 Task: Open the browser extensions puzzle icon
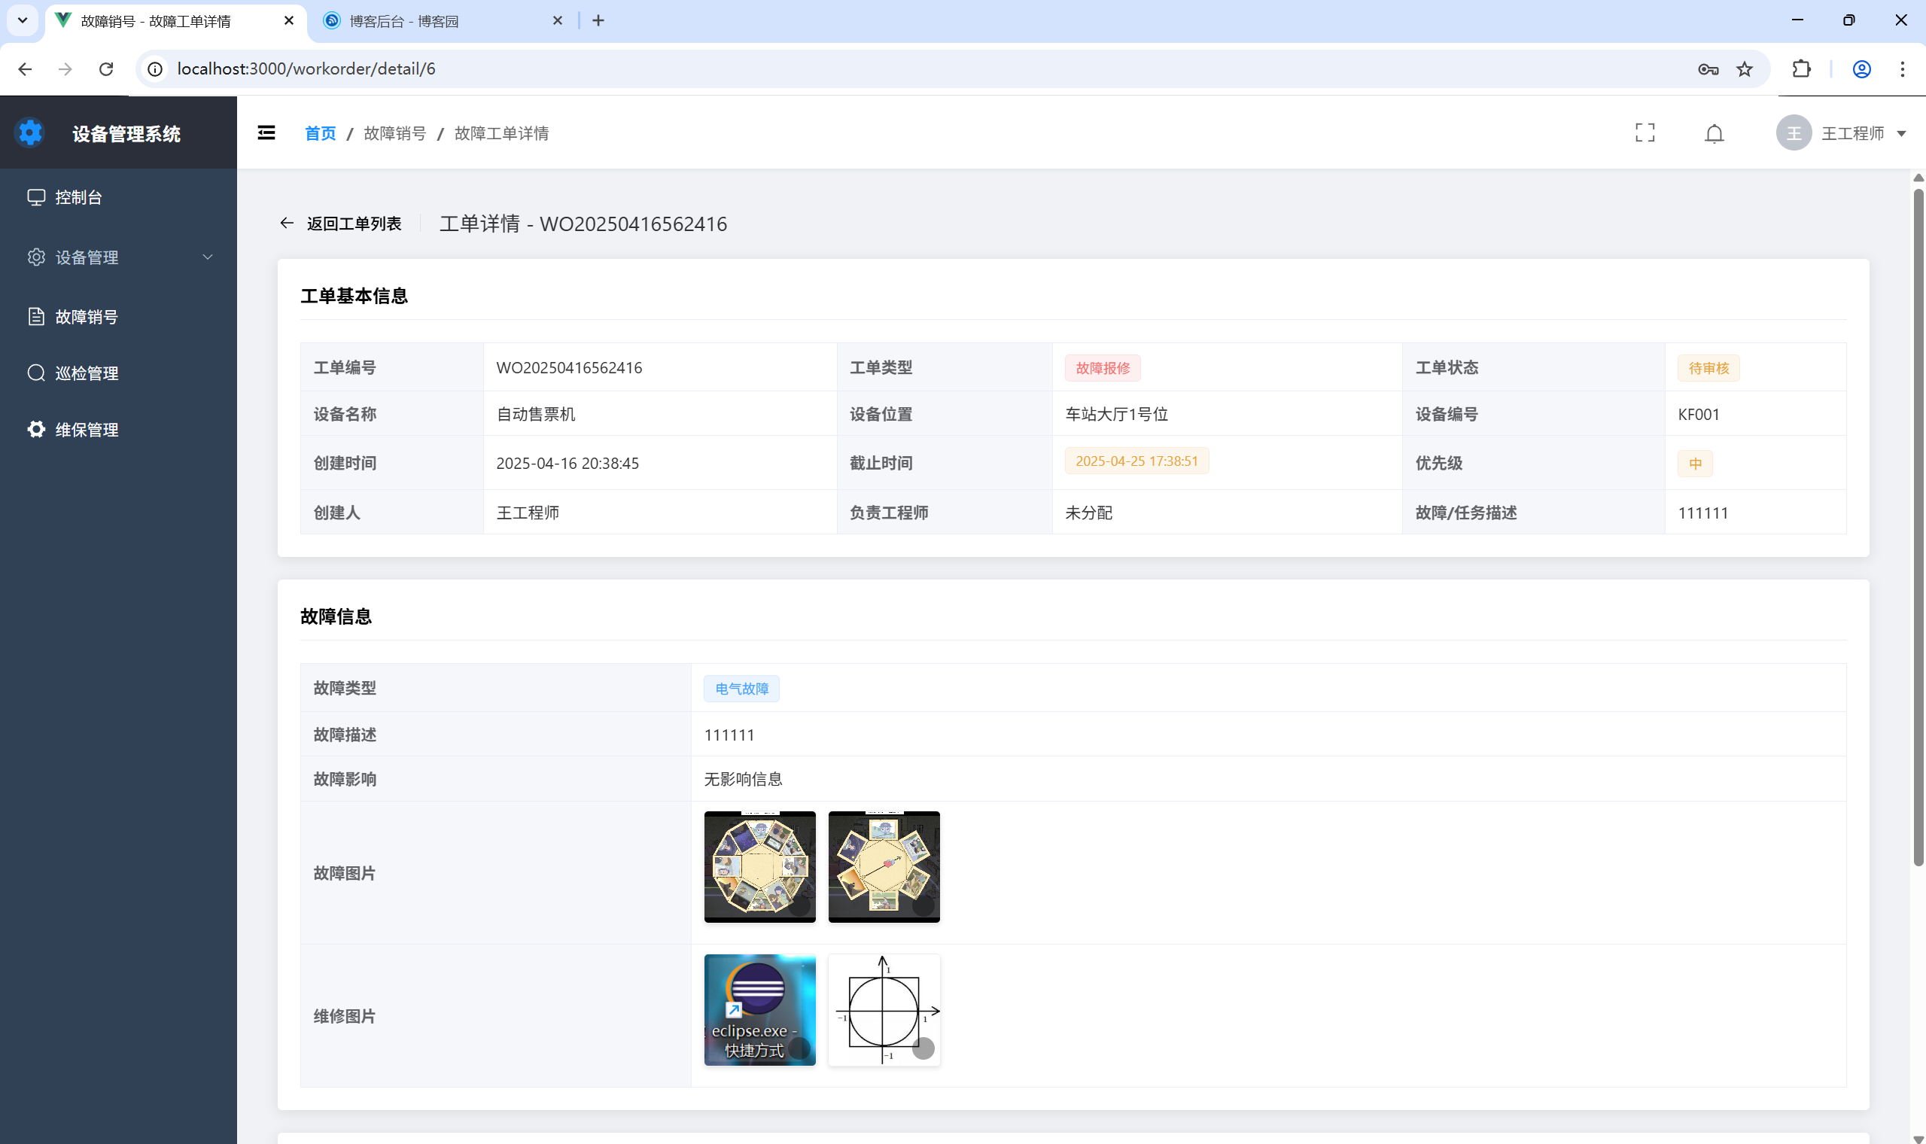click(1801, 69)
